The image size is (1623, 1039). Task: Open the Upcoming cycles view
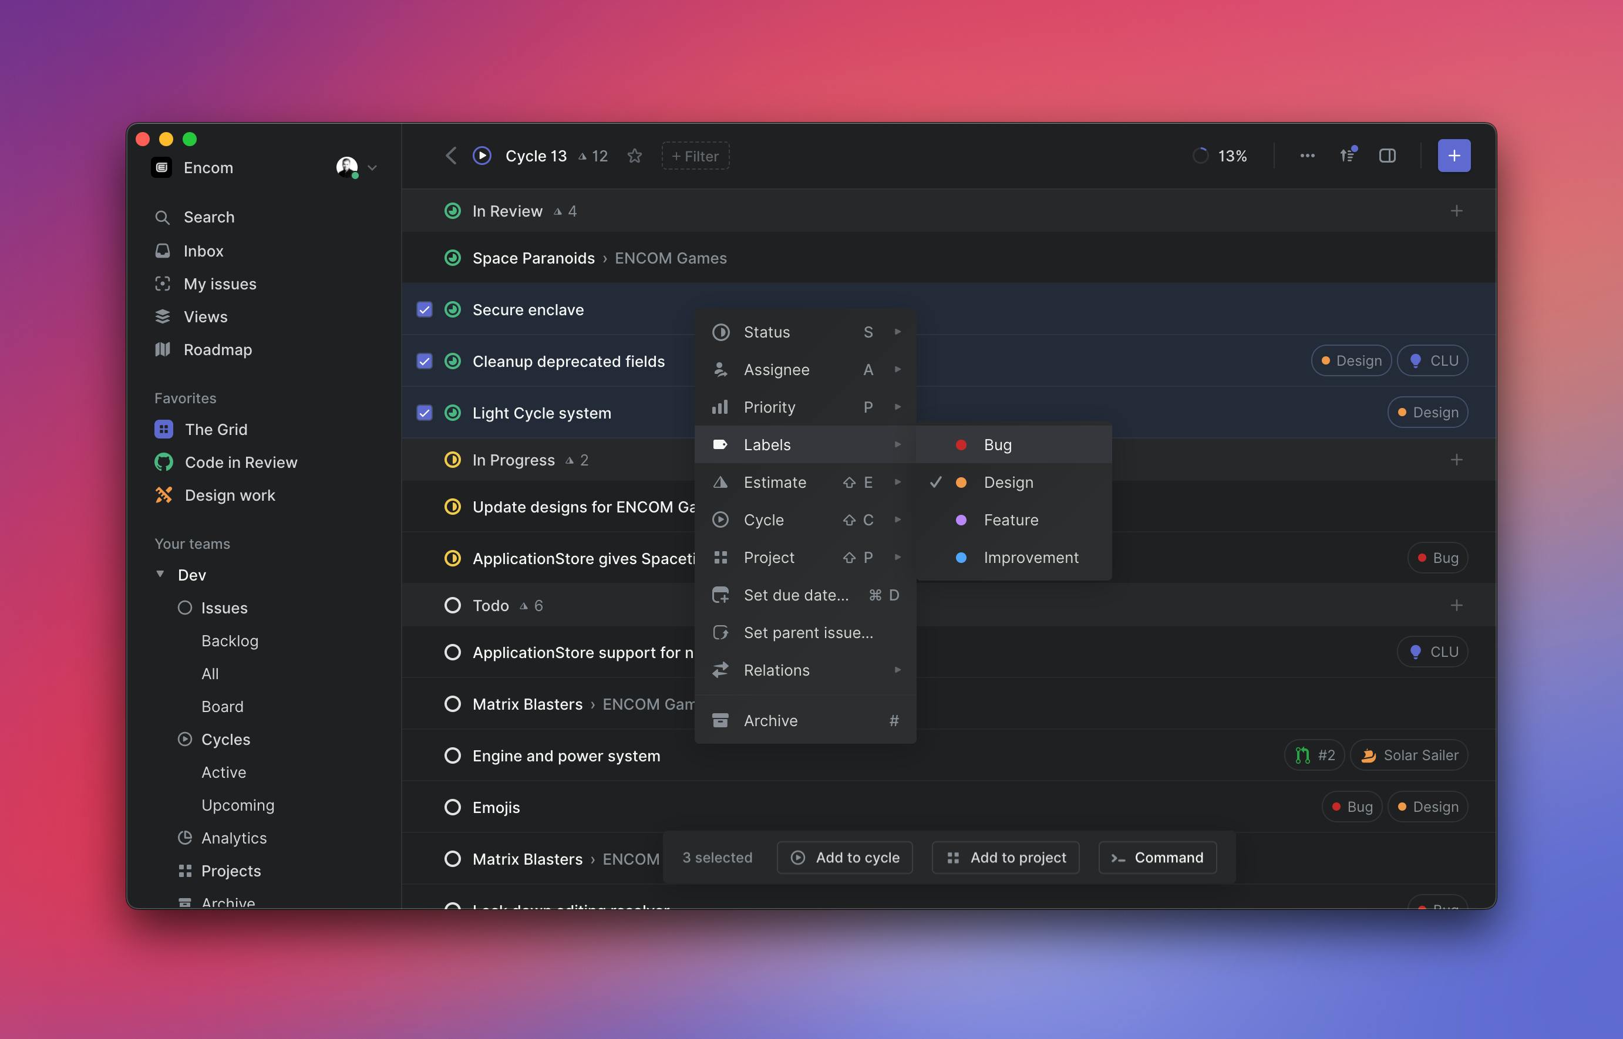pos(238,805)
